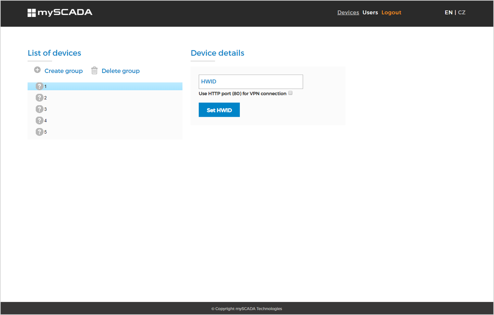Select device 5 label in the list
The width and height of the screenshot is (494, 315).
45,132
